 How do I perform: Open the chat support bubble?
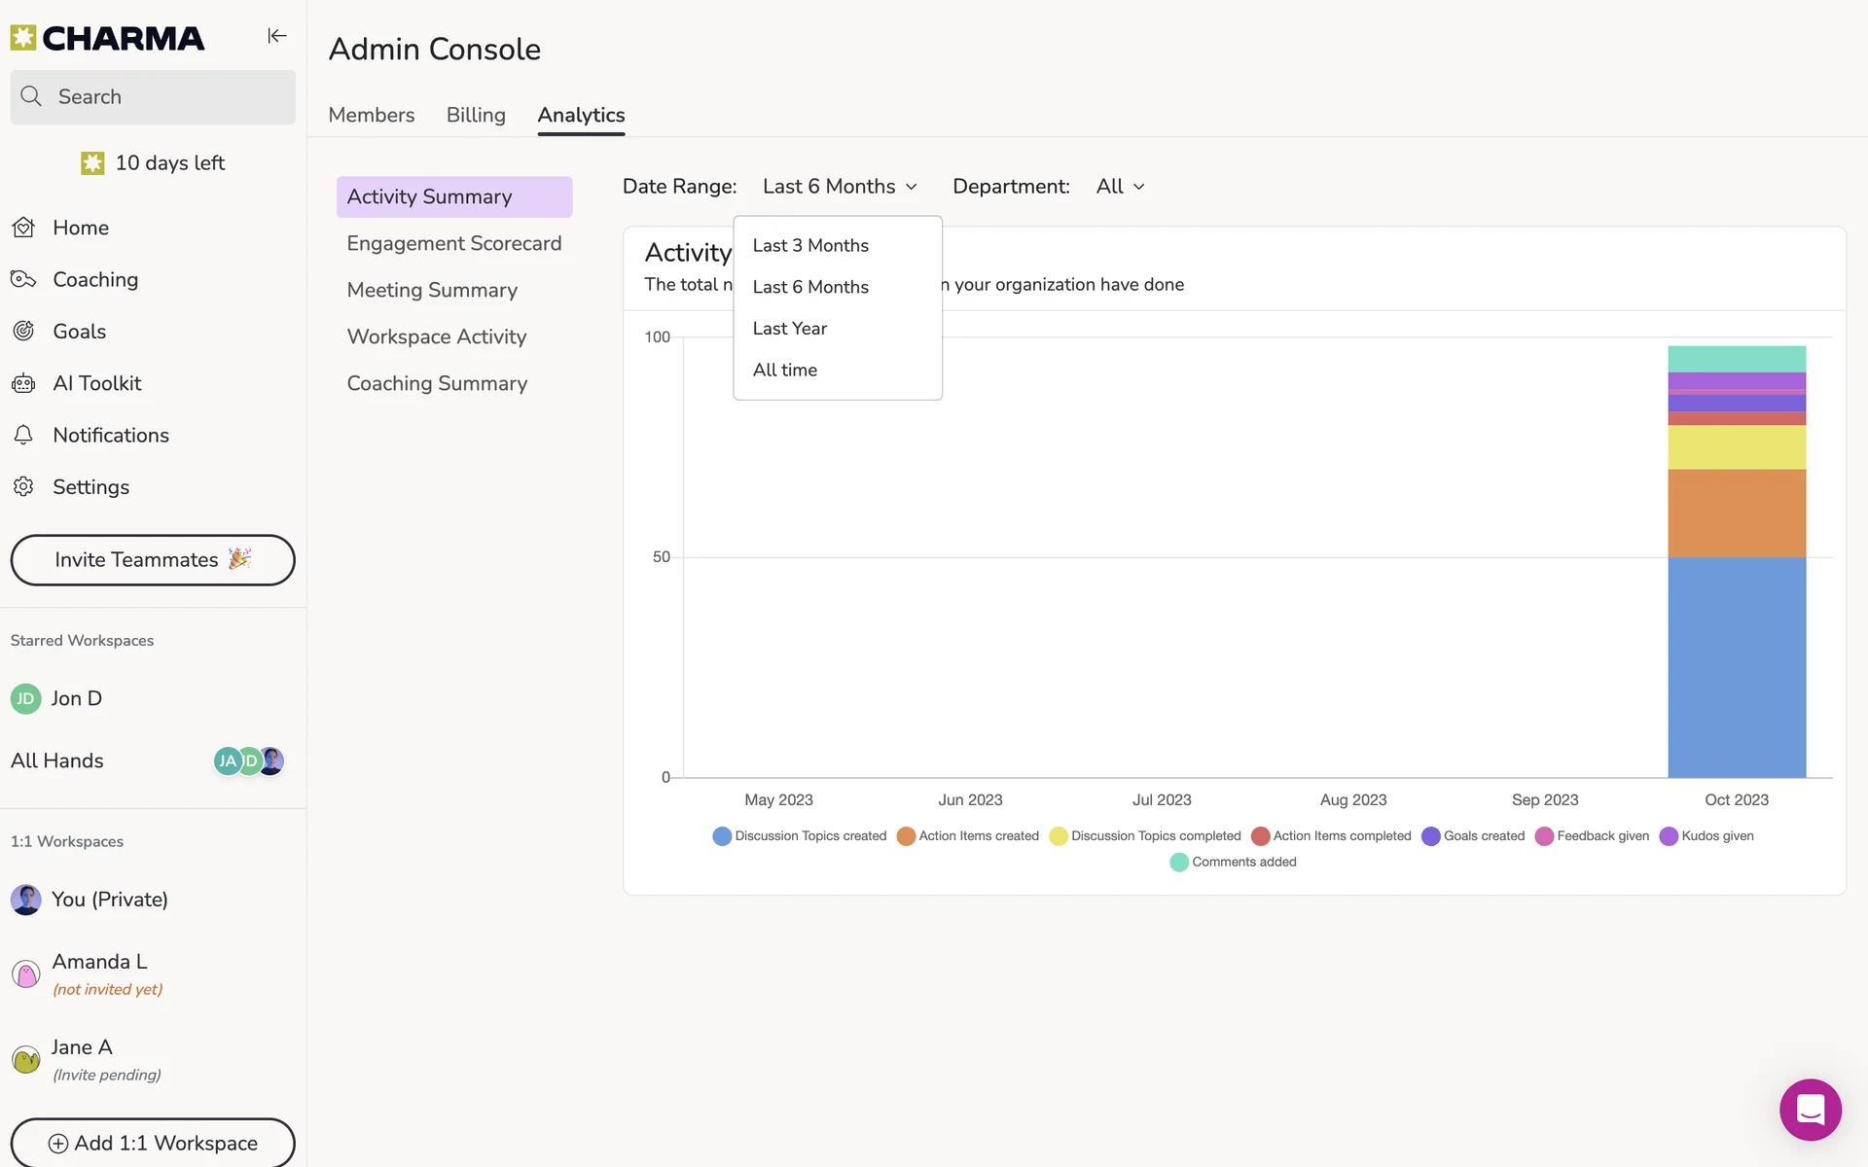(x=1810, y=1110)
